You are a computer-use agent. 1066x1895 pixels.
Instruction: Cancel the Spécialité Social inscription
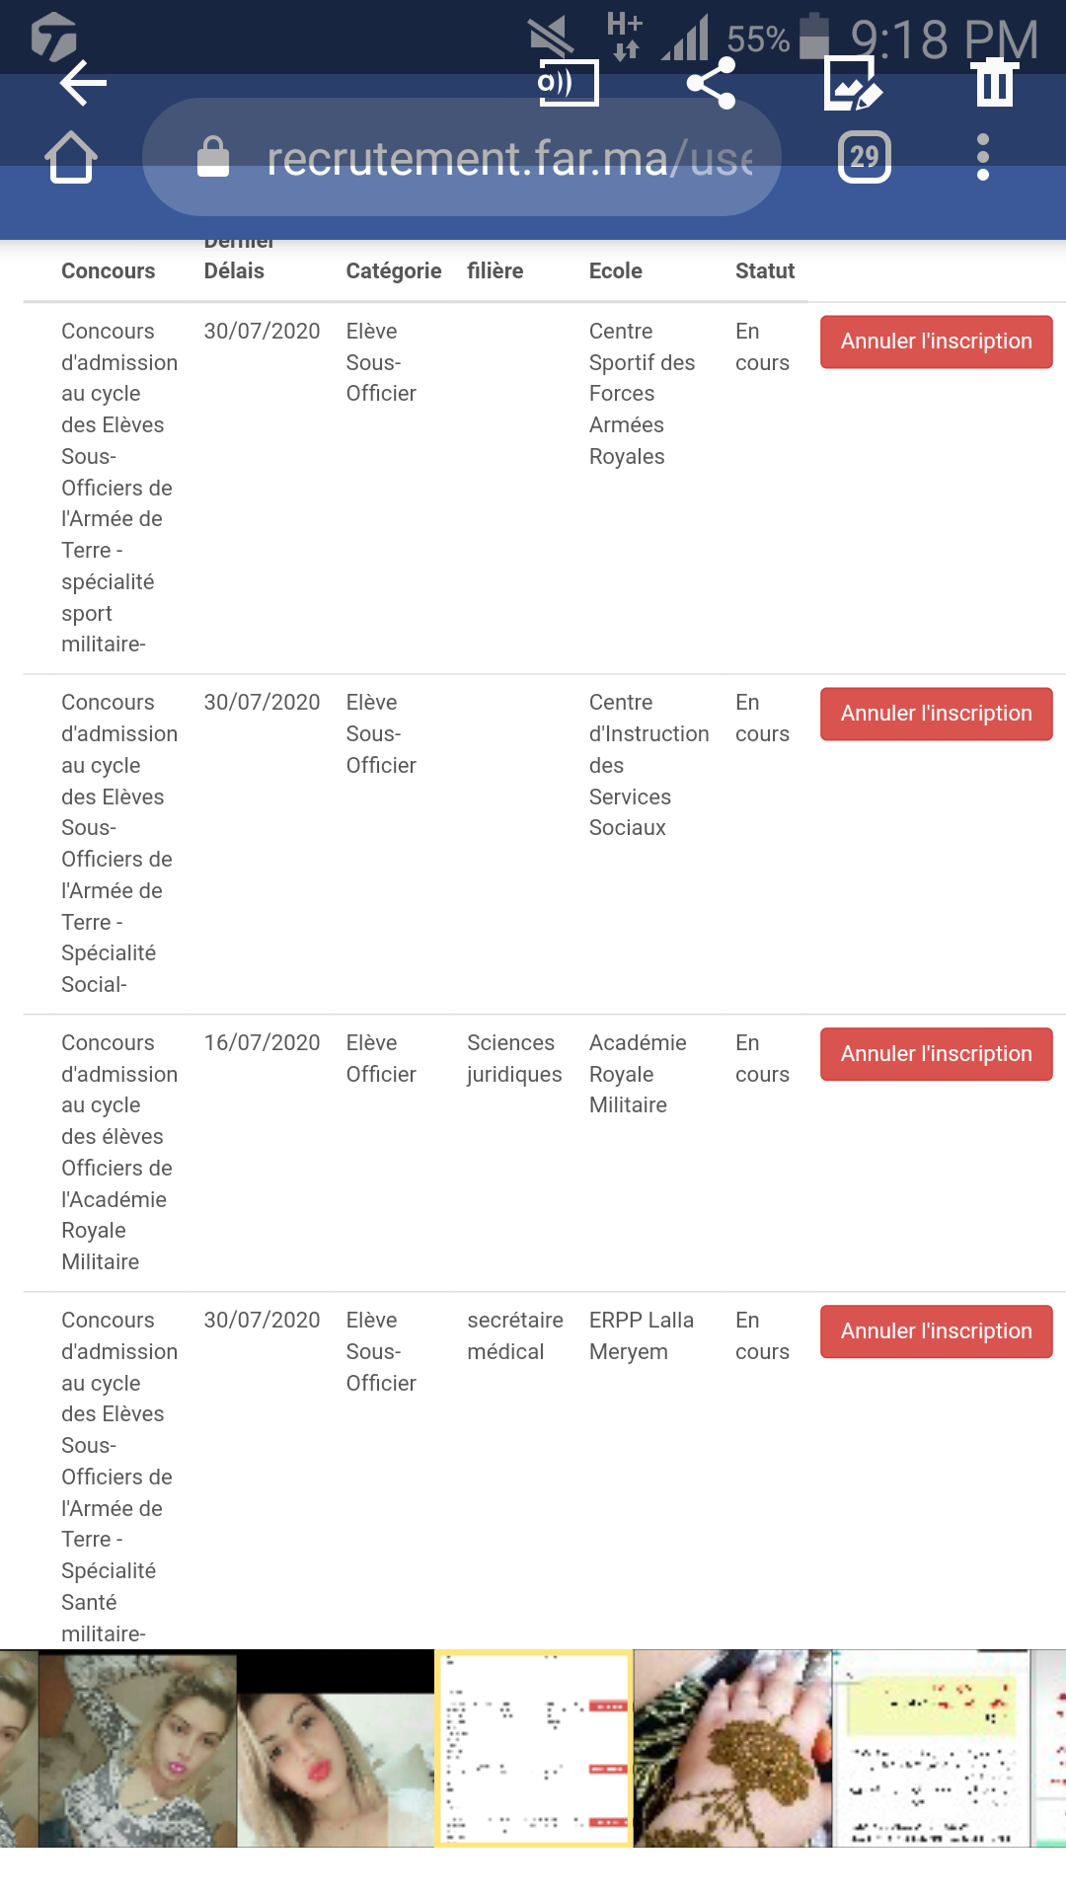pyautogui.click(x=936, y=714)
